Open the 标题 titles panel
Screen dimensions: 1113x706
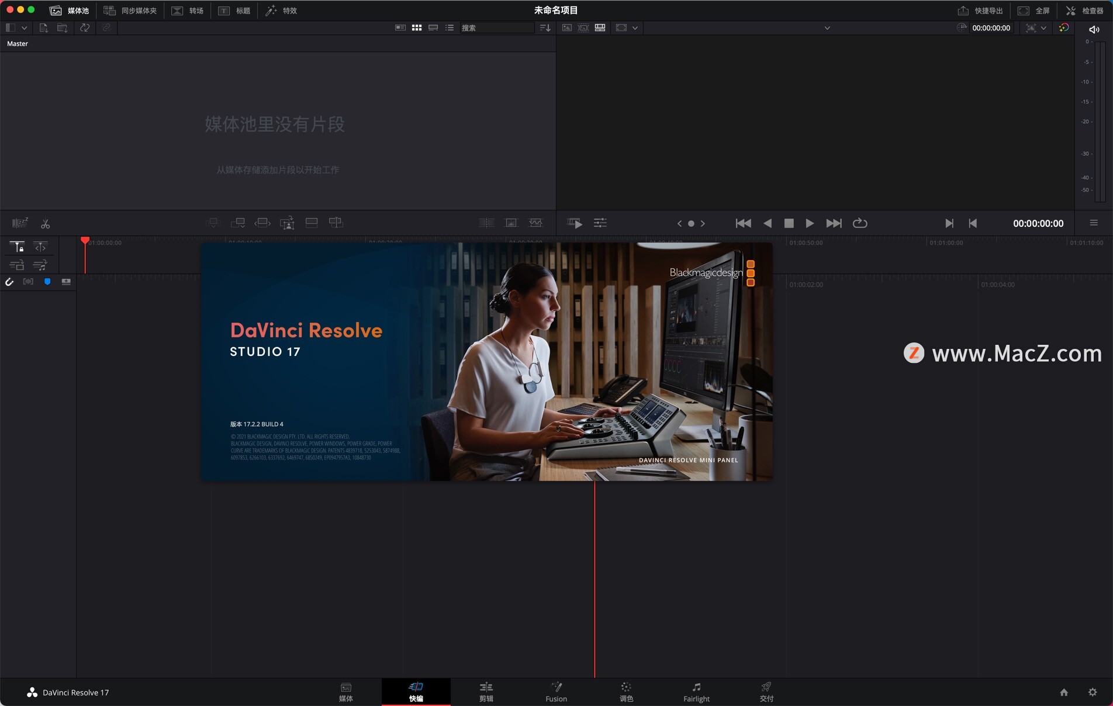coord(234,11)
